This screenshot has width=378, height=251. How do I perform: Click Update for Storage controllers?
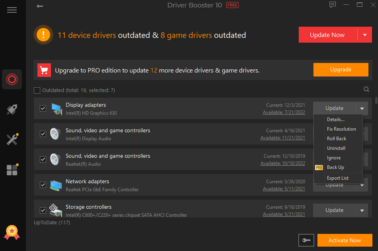(334, 210)
